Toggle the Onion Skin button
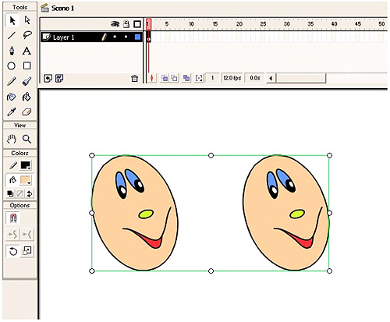Screen dimensions: 390x322 coord(165,78)
